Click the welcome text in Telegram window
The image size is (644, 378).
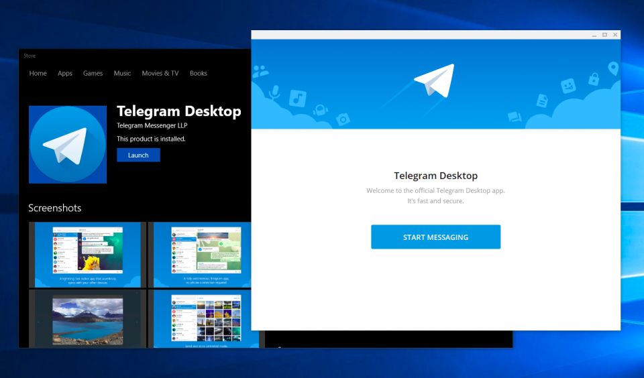435,196
